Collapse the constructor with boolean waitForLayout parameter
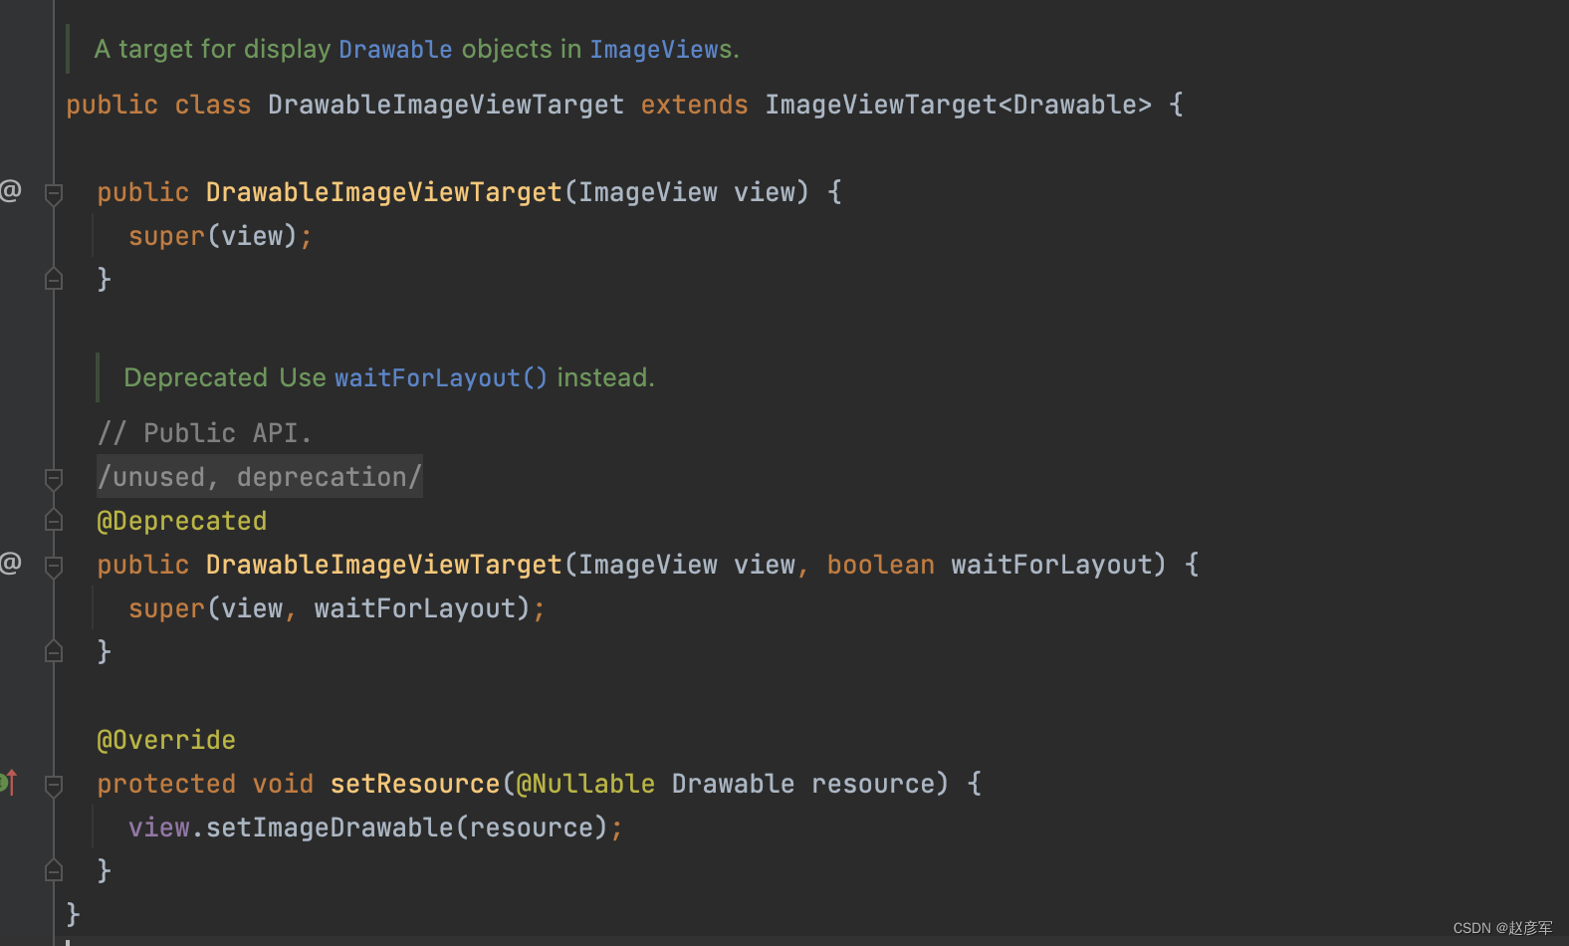 coord(54,567)
